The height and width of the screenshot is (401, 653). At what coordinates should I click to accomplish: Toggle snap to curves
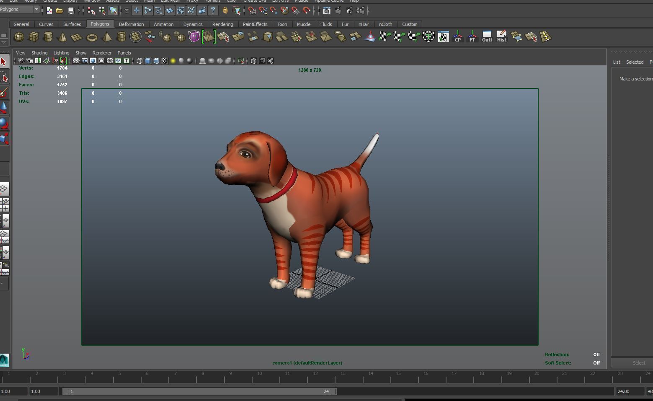263,10
